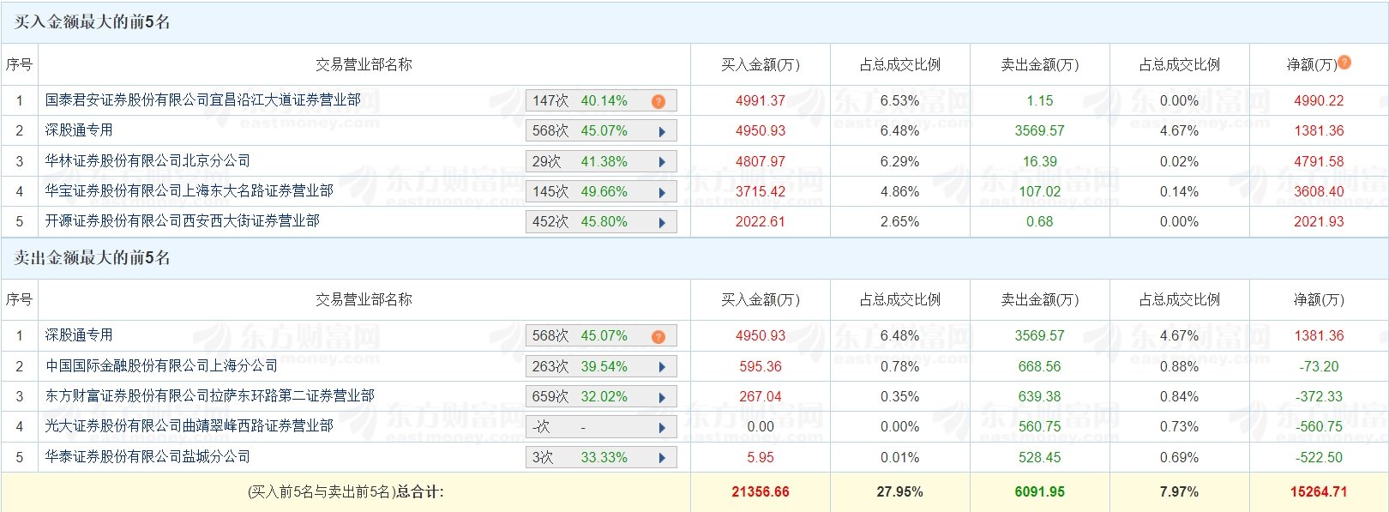Viewport: 1389px width, 512px height.
Task: Click 147次 40.14% stats box
Action: click(601, 101)
